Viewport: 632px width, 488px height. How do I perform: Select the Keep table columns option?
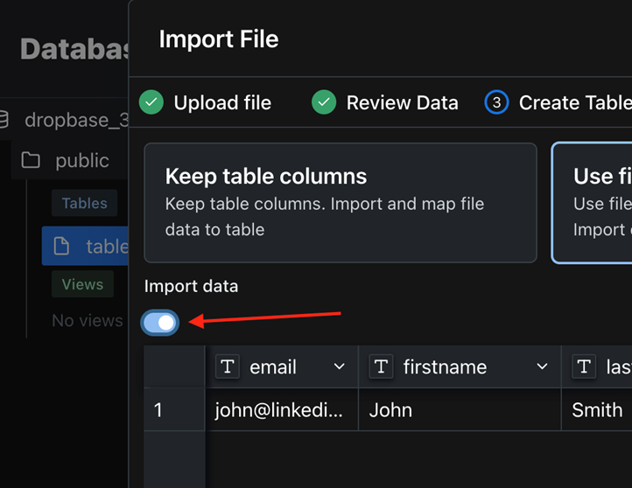[x=340, y=203]
